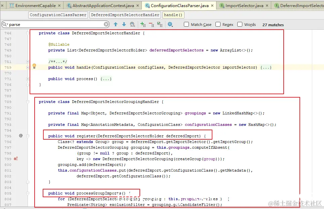Click the fold end marker at line 803

pos(28,182)
